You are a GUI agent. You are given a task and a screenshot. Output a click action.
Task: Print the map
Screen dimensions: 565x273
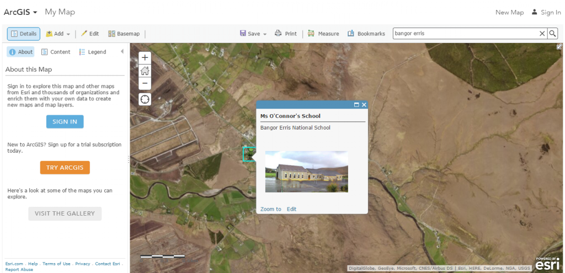[x=286, y=34]
